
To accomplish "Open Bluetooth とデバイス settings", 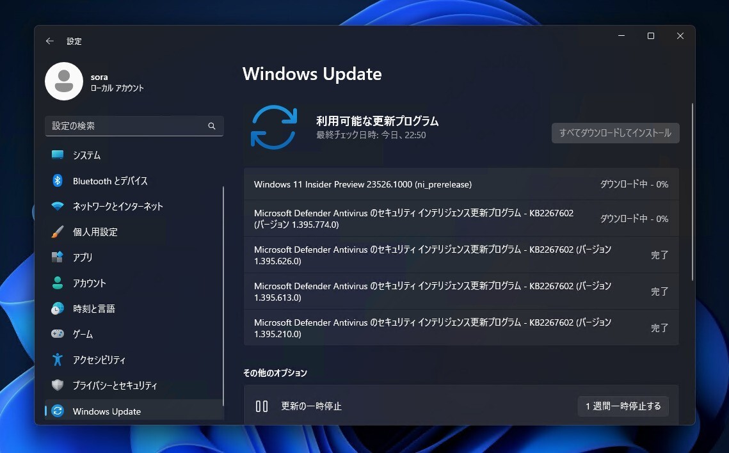I will pos(111,180).
